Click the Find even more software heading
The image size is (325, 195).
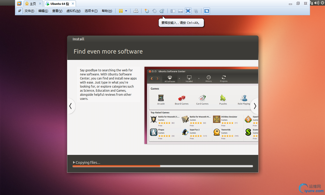108,52
